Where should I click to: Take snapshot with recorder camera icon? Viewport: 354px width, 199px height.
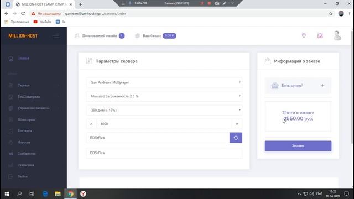click(x=217, y=3)
